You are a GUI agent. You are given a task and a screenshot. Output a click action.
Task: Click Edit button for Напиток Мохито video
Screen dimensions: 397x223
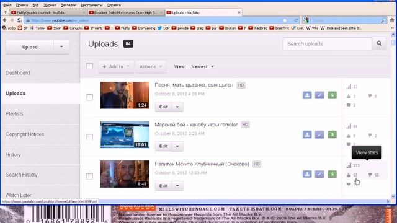tap(163, 186)
